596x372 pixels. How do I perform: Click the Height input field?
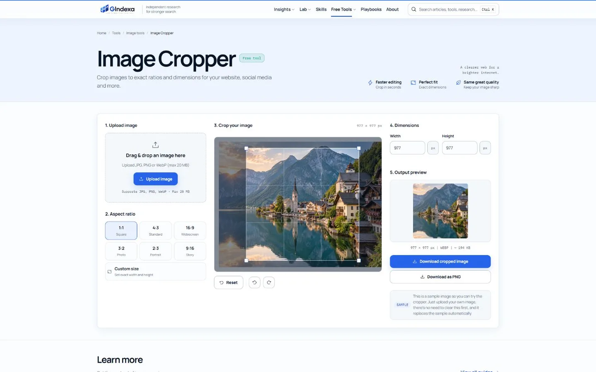pyautogui.click(x=459, y=148)
